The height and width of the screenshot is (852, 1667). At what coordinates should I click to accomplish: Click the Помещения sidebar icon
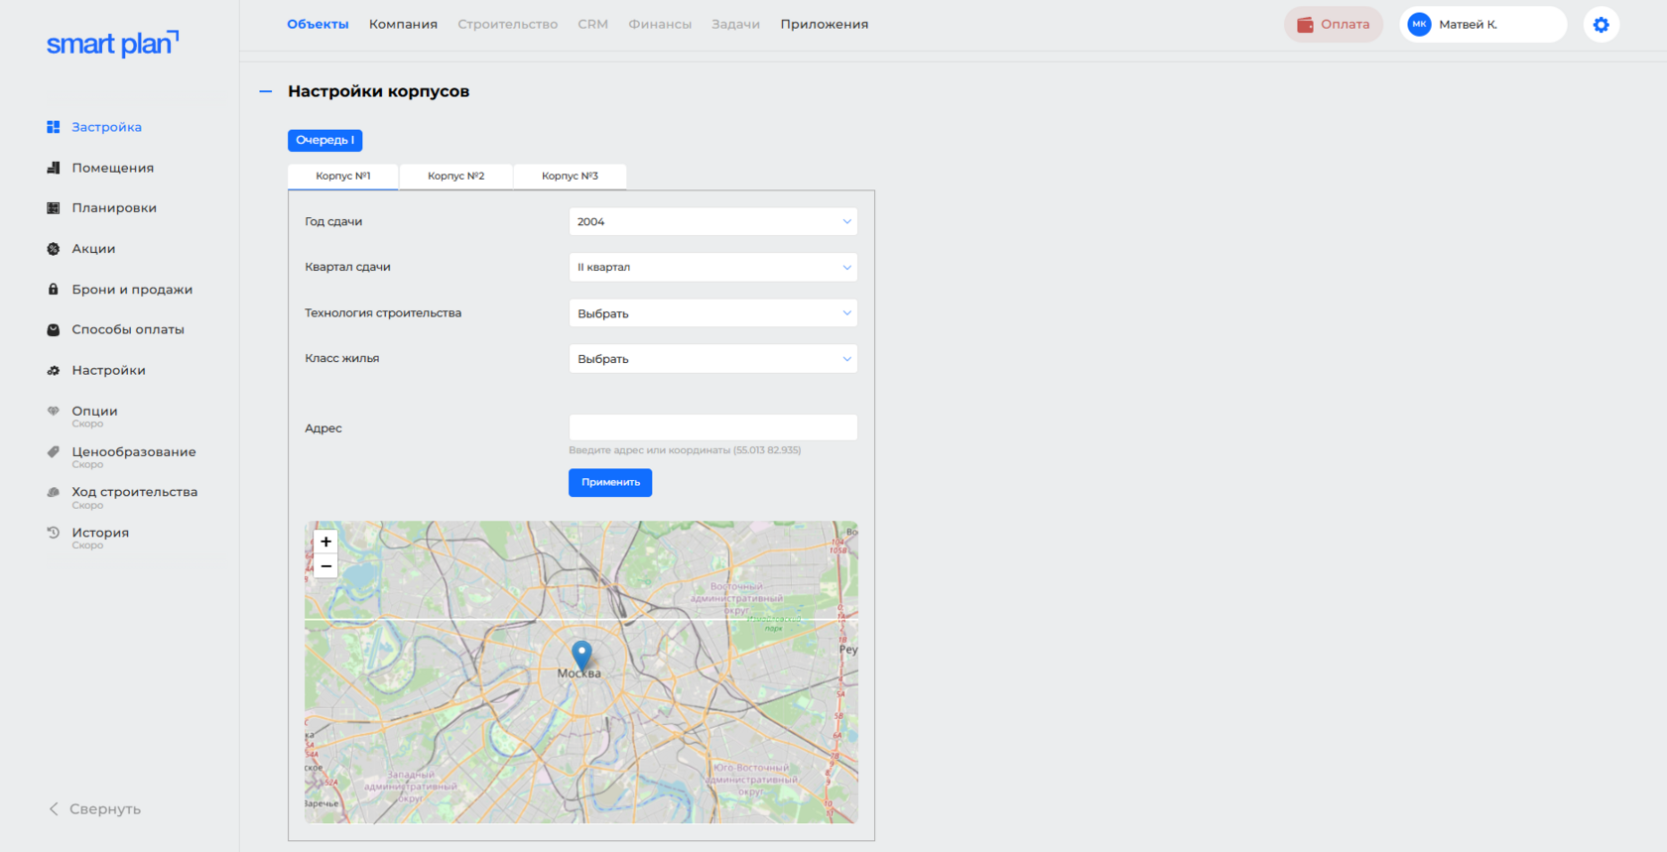click(x=54, y=168)
